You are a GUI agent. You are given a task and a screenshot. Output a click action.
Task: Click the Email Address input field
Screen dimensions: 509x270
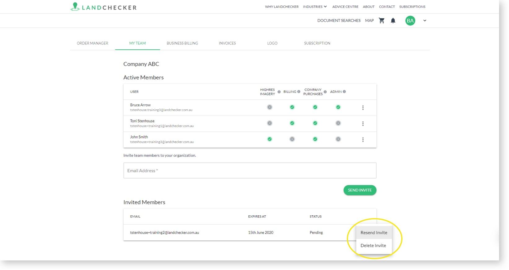250,171
